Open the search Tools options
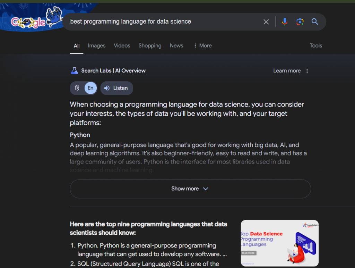Screen dimensions: 355x268 (x=316, y=45)
